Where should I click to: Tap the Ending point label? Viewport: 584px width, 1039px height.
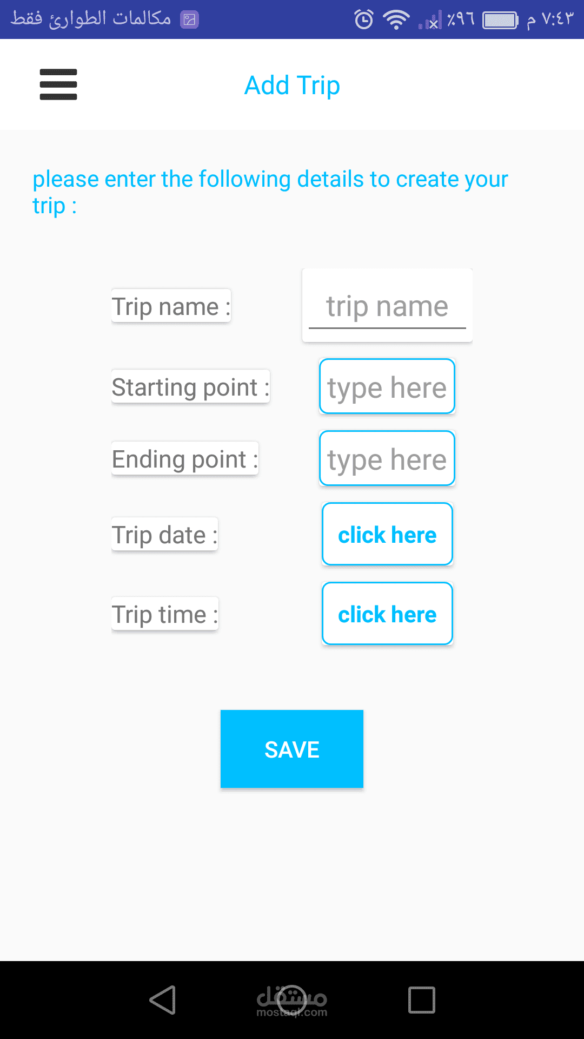click(x=185, y=459)
